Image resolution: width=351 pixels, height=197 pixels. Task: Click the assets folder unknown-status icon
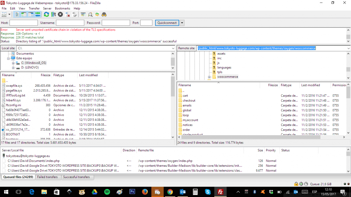(214, 54)
